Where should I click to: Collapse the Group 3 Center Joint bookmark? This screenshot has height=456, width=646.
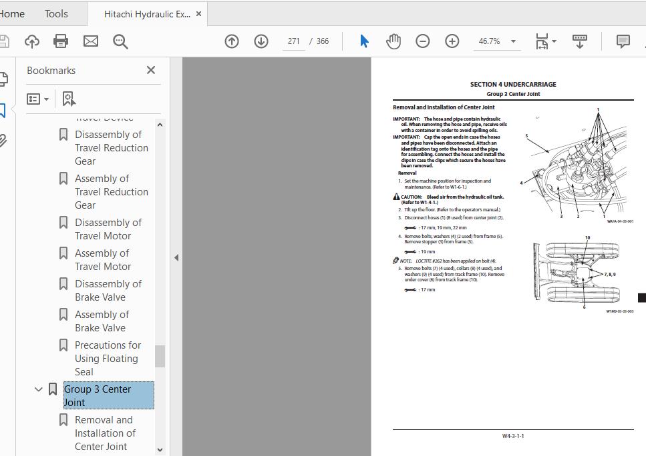point(38,389)
